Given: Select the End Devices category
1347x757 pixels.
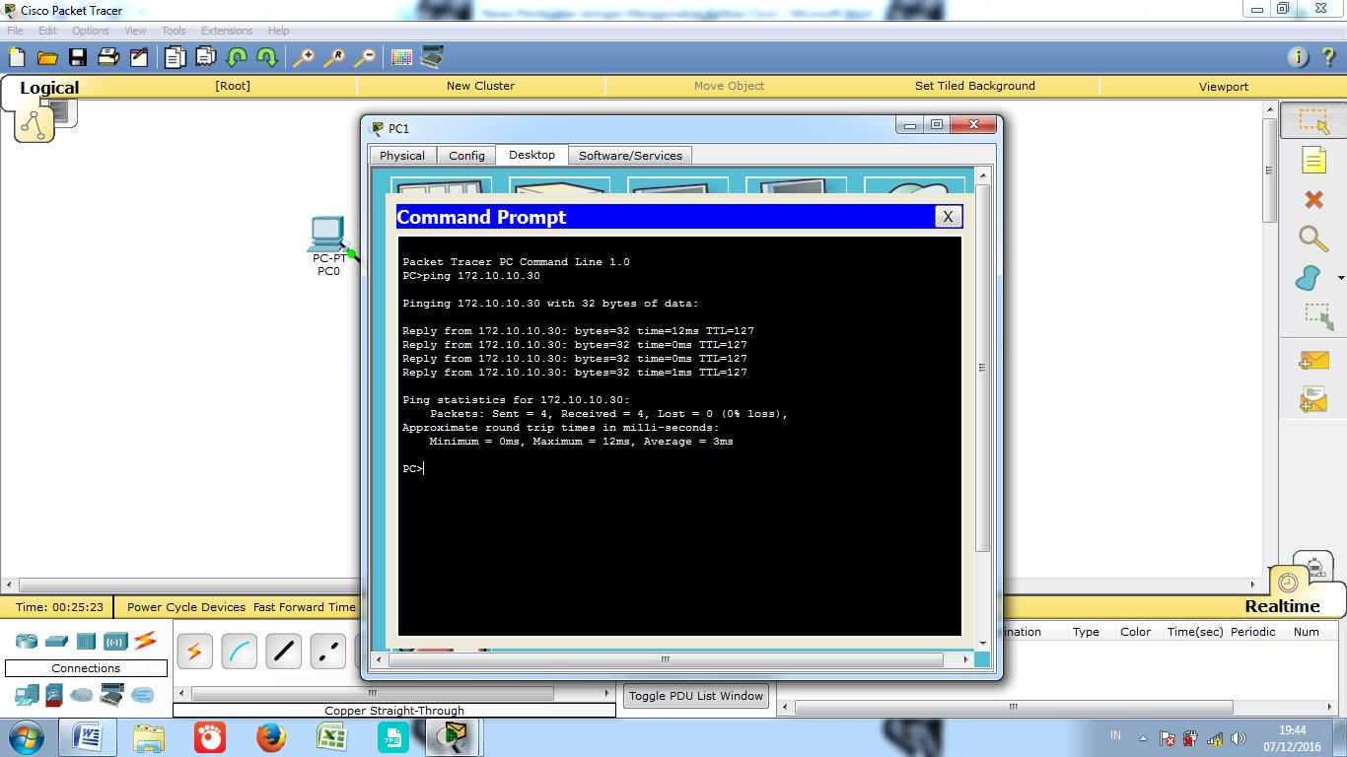Looking at the screenshot, I should 27,695.
